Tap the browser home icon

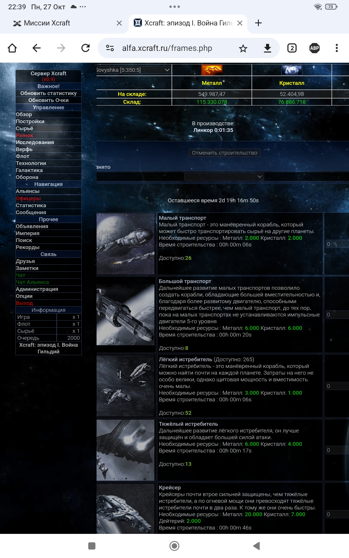click(x=12, y=48)
